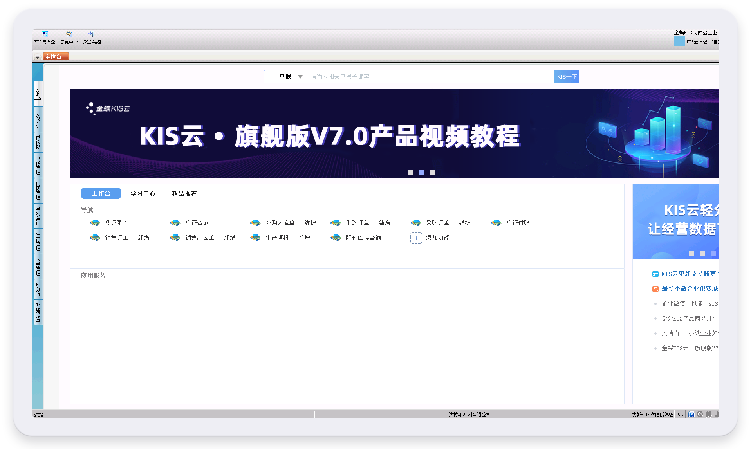Image resolution: width=751 pixels, height=449 pixels.
Task: Open the 财务会计 sidebar tab
Action: point(38,119)
